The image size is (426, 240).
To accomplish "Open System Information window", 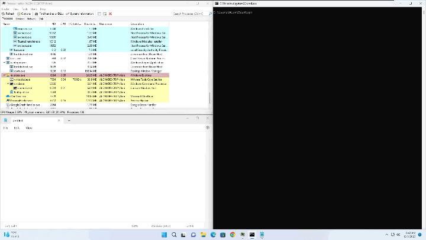I will pyautogui.click(x=80, y=14).
